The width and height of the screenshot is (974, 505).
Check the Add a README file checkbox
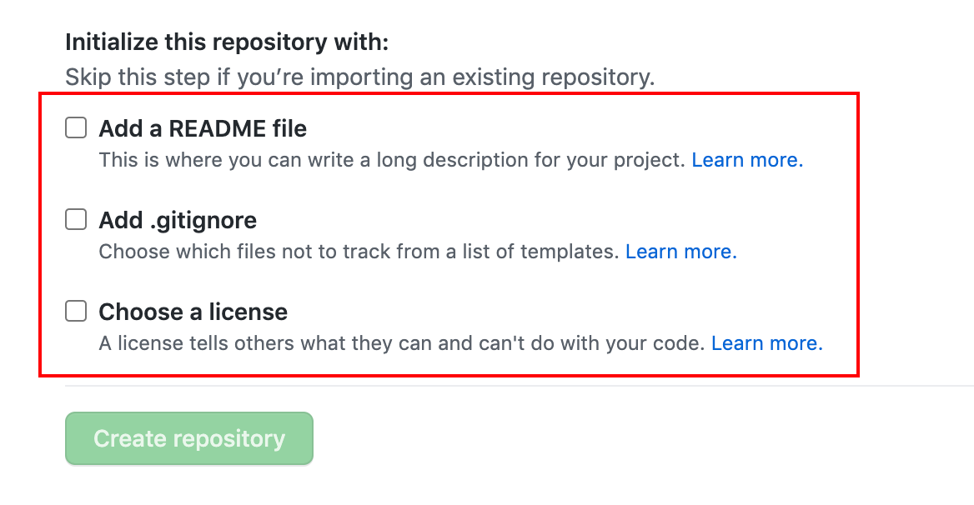point(76,128)
